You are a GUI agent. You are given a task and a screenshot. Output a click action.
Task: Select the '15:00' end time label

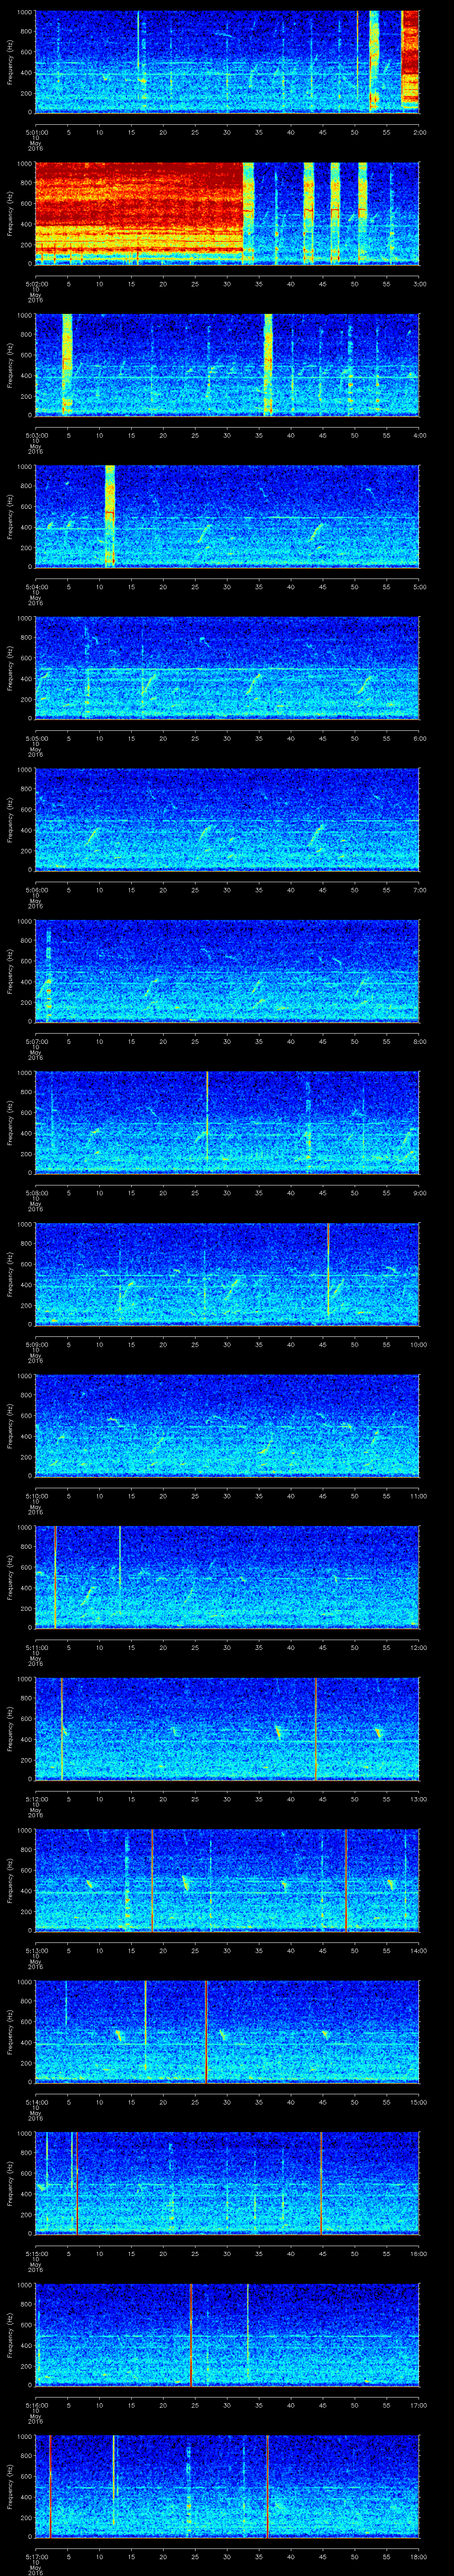click(x=418, y=2102)
